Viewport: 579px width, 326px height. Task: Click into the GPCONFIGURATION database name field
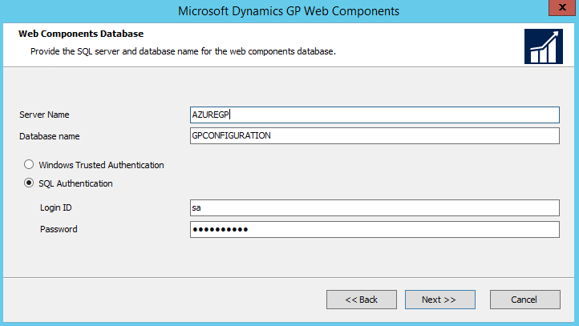(374, 135)
